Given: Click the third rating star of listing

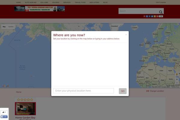Looking at the screenshot, I should (25, 100).
